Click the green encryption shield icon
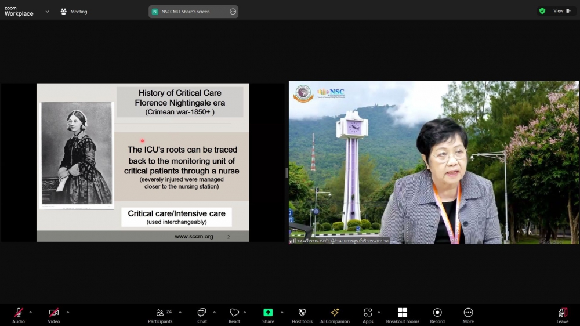Viewport: 580px width, 326px height. point(542,11)
